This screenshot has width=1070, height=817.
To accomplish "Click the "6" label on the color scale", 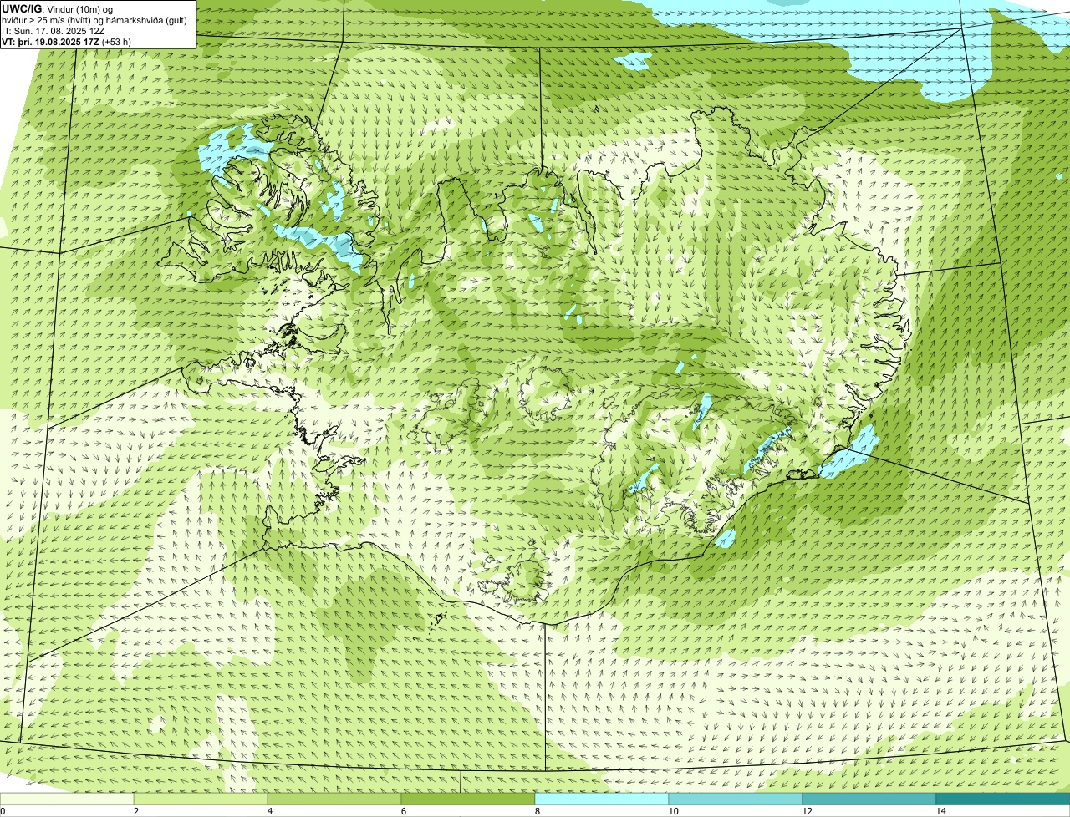I will (403, 811).
